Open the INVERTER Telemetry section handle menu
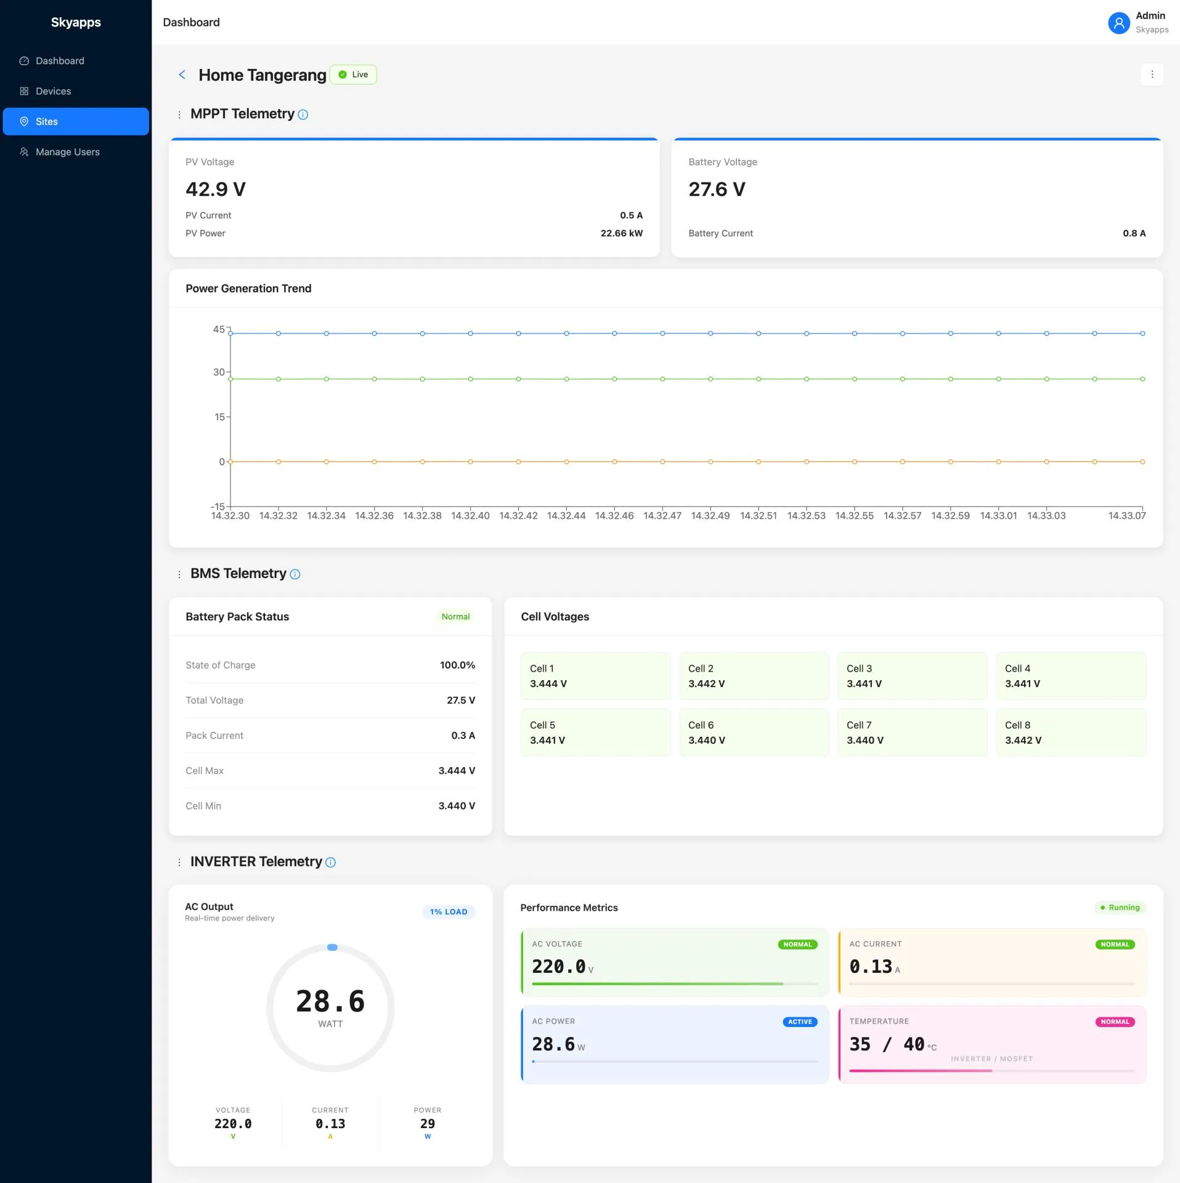Image resolution: width=1180 pixels, height=1183 pixels. [179, 862]
